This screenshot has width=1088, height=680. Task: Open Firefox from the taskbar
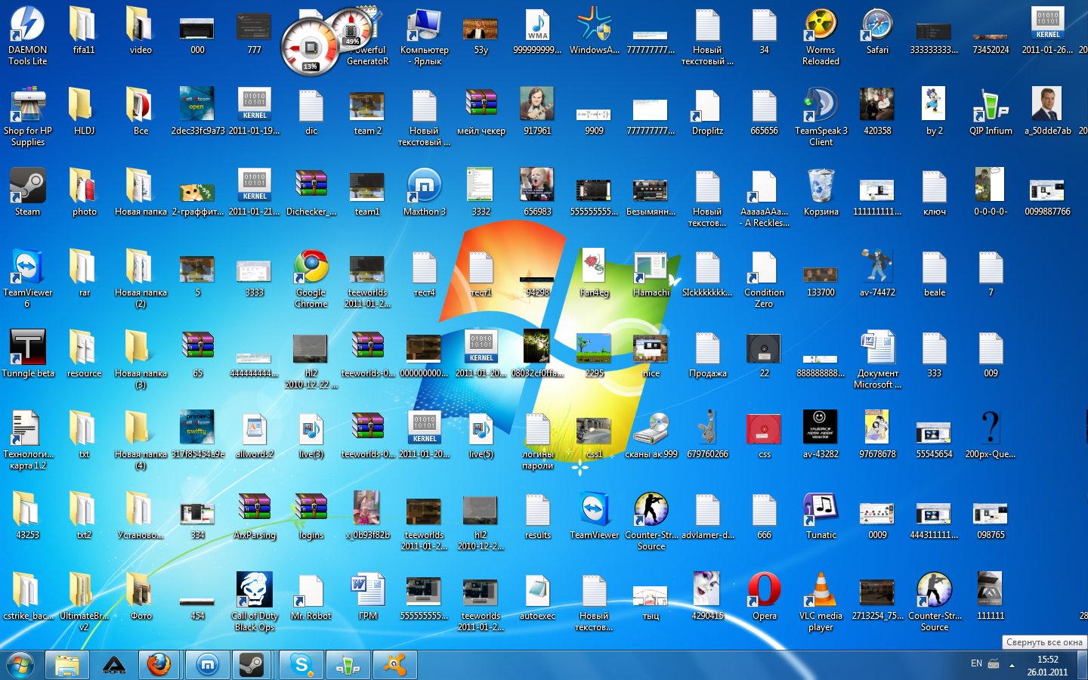coord(159,665)
